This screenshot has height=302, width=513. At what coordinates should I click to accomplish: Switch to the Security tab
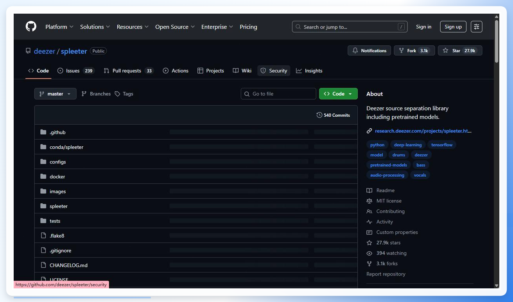(274, 71)
